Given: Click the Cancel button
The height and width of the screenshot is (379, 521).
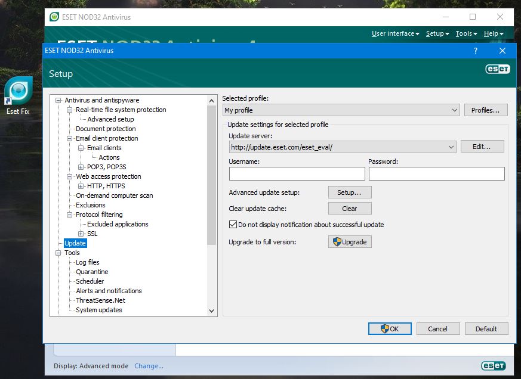Looking at the screenshot, I should (438, 329).
